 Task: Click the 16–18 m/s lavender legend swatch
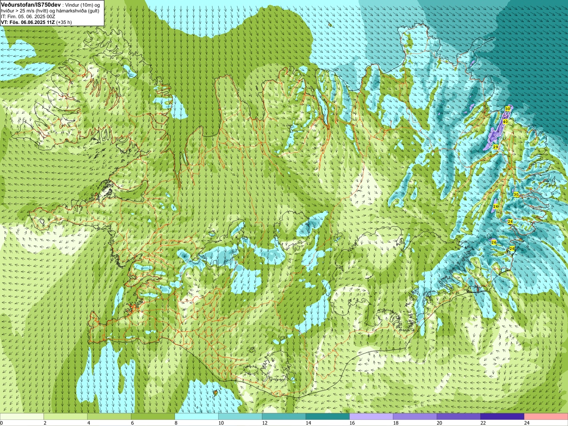371,417
